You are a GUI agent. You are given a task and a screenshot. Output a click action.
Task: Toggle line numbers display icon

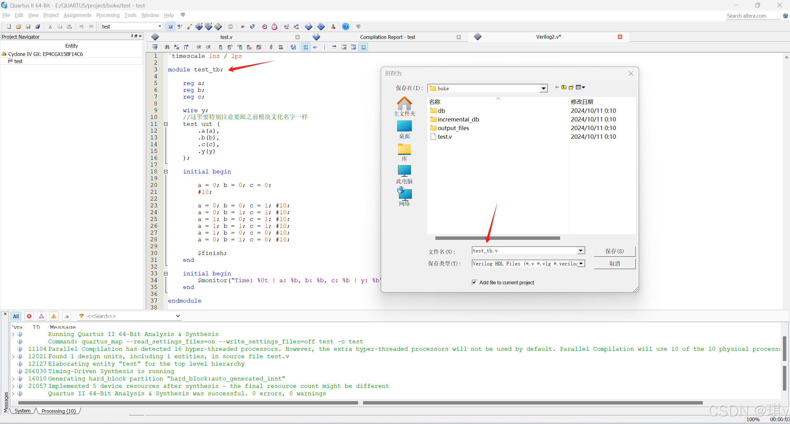[x=306, y=47]
